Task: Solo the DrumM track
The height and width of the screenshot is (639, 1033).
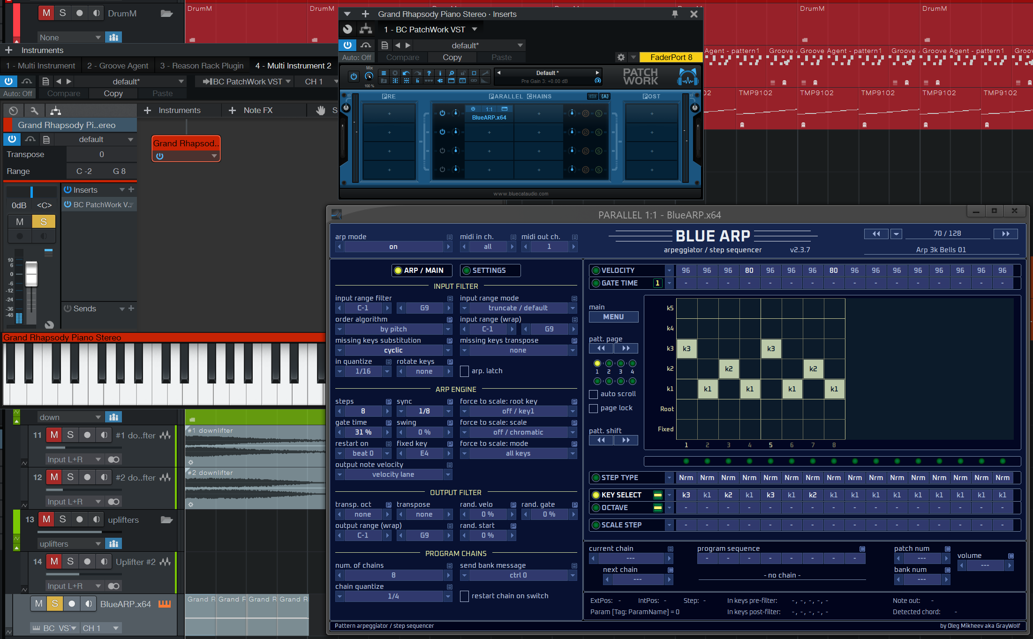Action: (x=63, y=13)
